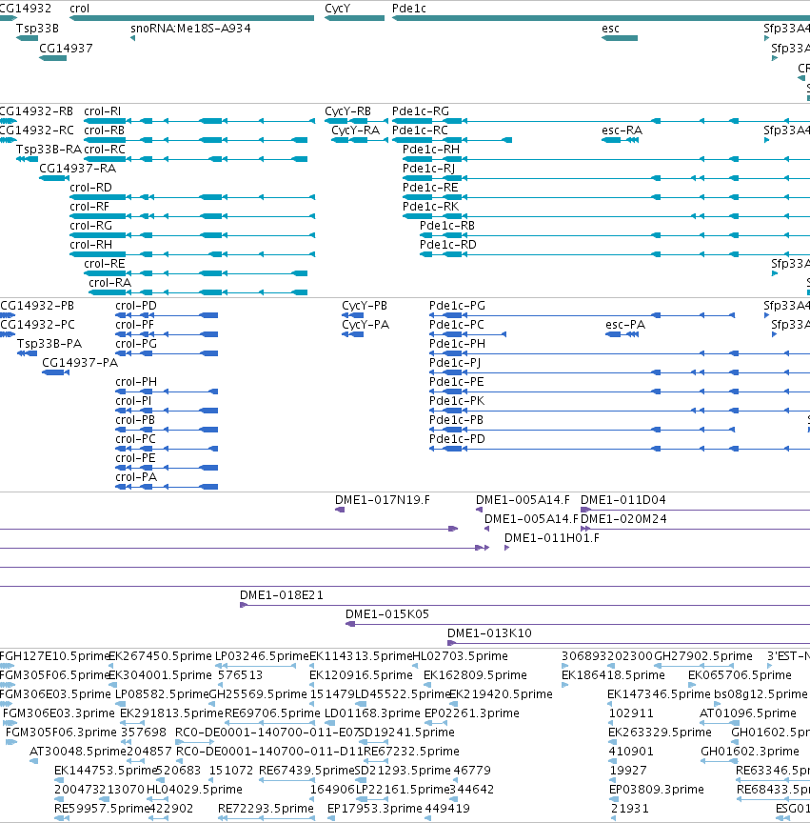The width and height of the screenshot is (810, 823).
Task: Open the SD19241.5prime EST label
Action: coord(406,733)
